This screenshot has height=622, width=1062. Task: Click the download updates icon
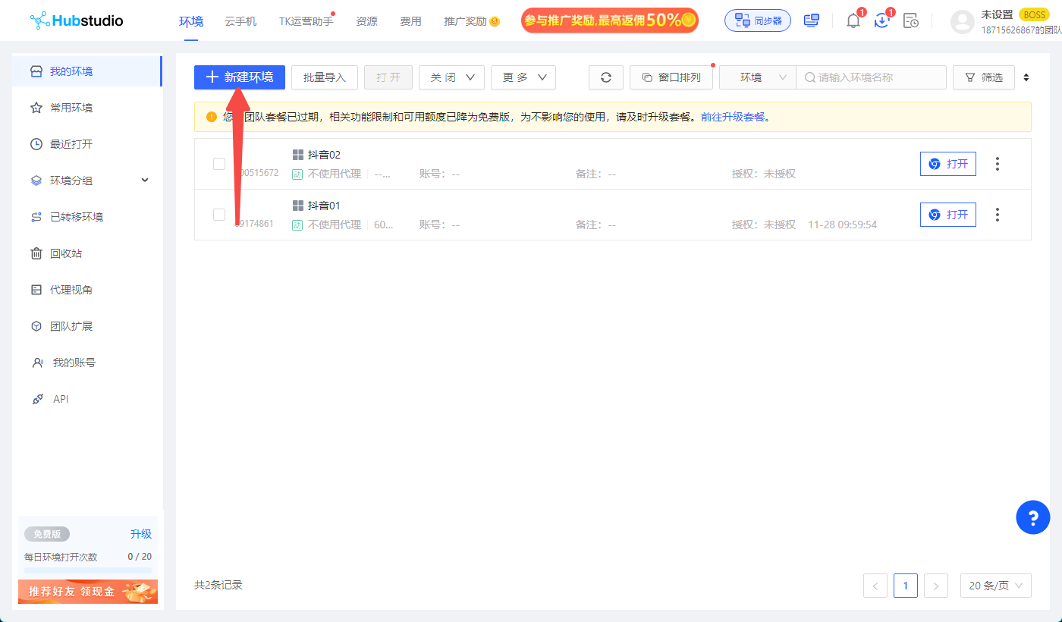click(881, 21)
